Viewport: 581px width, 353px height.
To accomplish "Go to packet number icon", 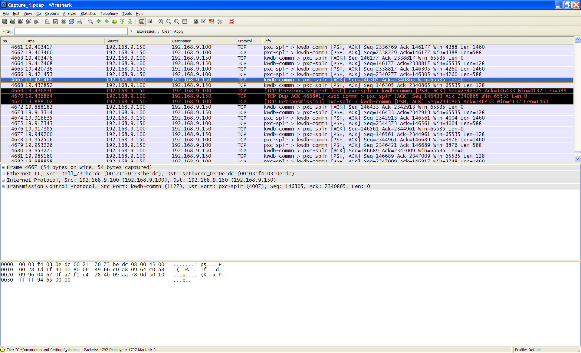I will pos(114,21).
